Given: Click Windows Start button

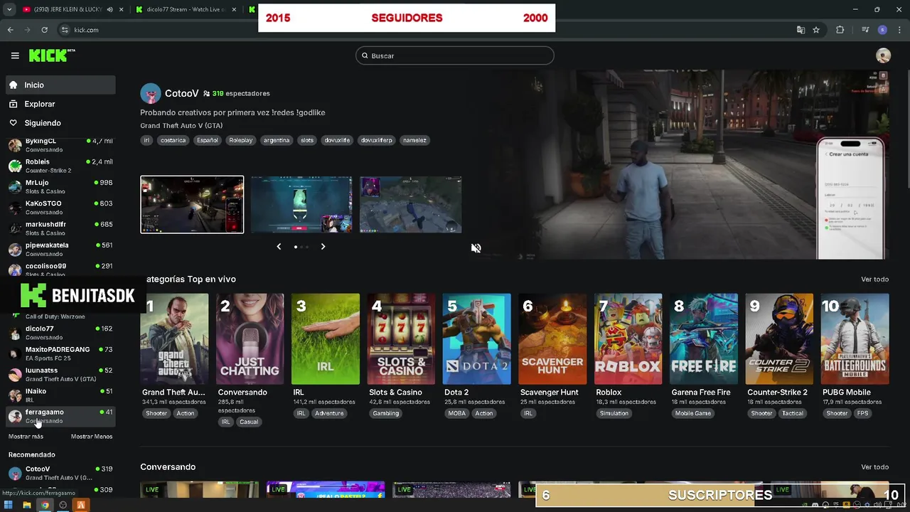Looking at the screenshot, I should [9, 505].
